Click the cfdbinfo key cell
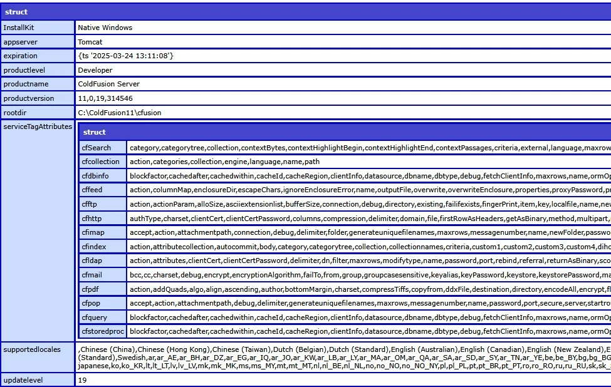The height and width of the screenshot is (387, 611). tap(103, 176)
